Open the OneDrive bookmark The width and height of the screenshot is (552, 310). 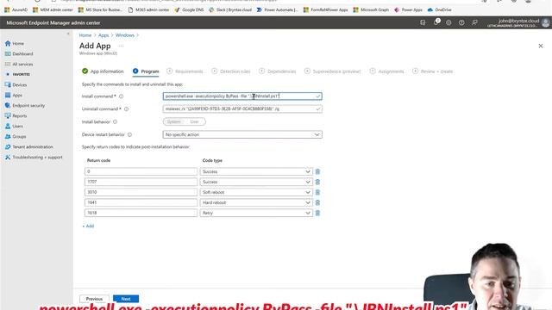(x=439, y=9)
